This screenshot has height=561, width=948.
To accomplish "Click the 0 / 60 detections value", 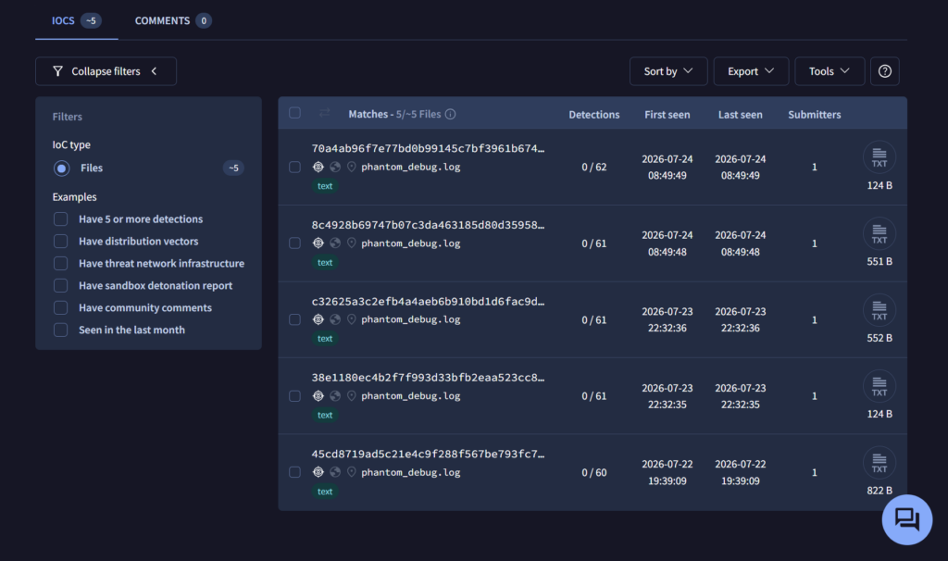I will (594, 472).
